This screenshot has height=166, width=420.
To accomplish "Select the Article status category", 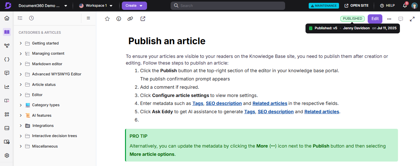I will [44, 85].
